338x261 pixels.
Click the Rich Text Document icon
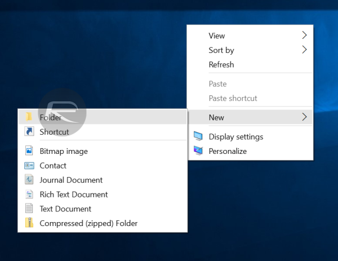[x=29, y=194]
